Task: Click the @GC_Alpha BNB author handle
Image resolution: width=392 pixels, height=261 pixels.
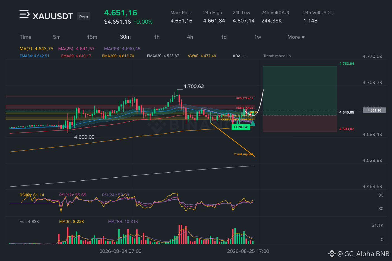Action: click(363, 254)
